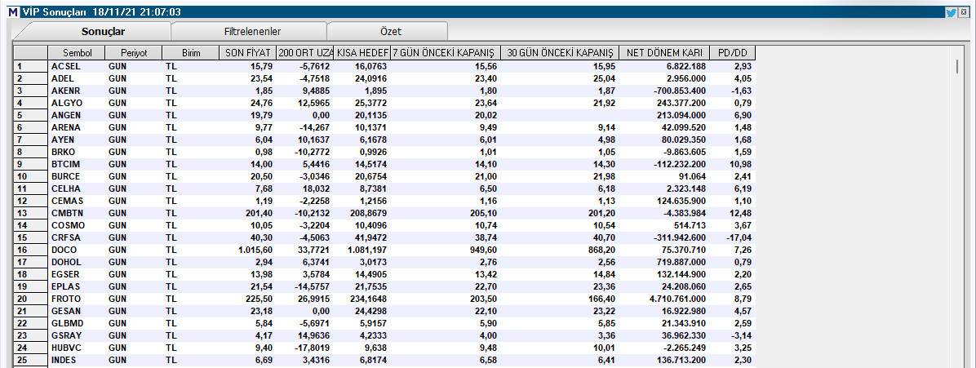Click CELHA's 200 average value 18,032
Viewport: 976px width, 368px height.
click(x=316, y=188)
